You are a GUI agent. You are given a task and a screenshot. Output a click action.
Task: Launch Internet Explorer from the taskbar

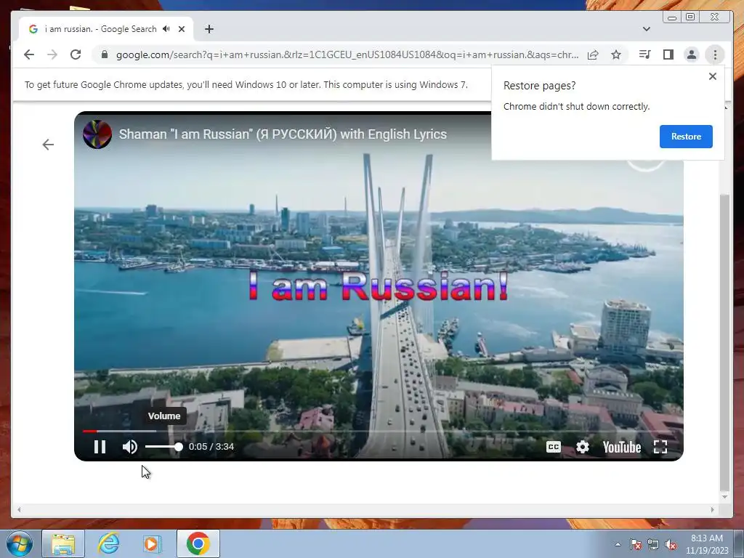[108, 543]
